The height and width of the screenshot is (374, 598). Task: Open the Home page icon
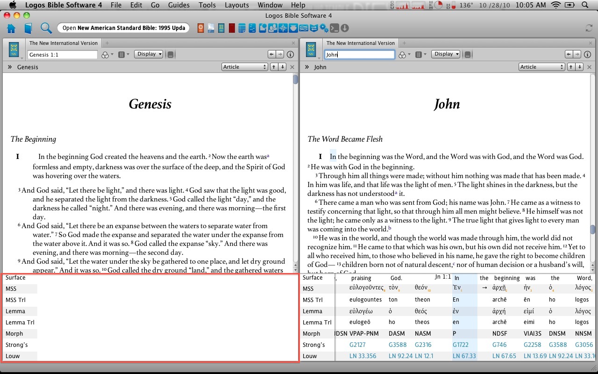coord(12,28)
